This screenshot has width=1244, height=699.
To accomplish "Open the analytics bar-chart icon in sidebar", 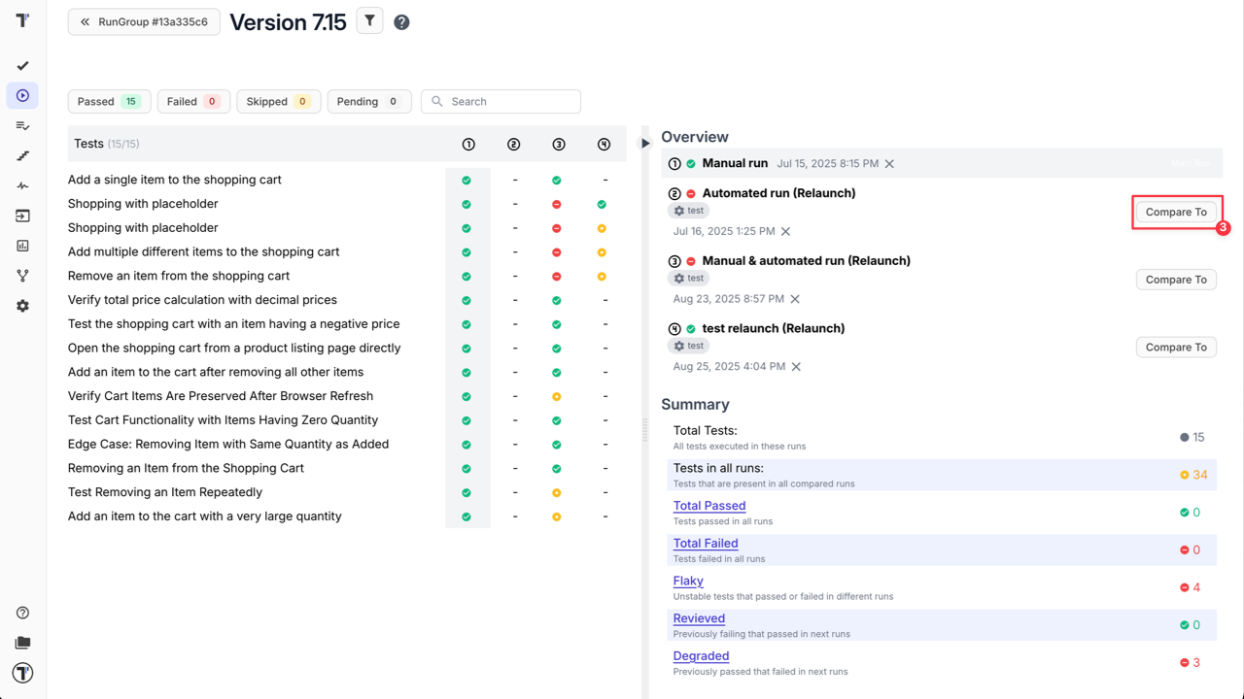I will 22,246.
